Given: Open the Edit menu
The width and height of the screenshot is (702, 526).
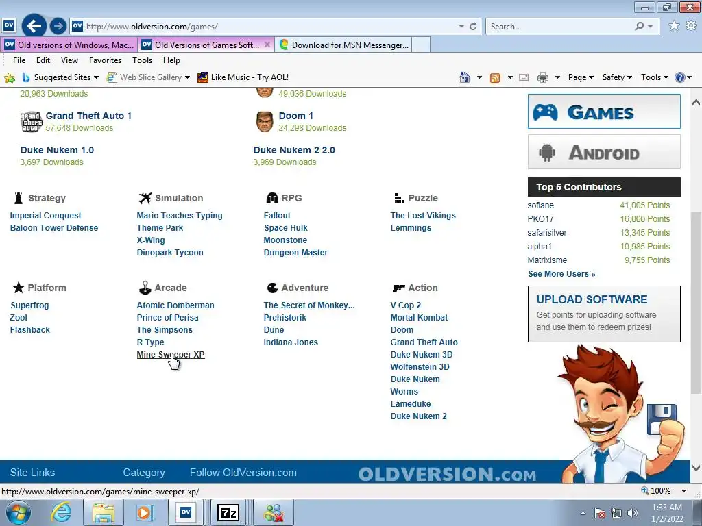Looking at the screenshot, I should coord(43,60).
